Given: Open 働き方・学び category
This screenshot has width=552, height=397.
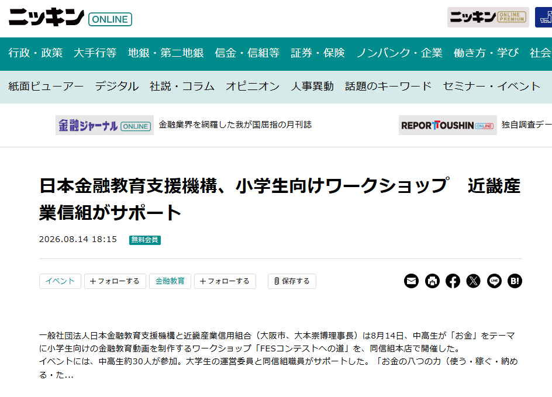Looking at the screenshot, I should click(486, 53).
